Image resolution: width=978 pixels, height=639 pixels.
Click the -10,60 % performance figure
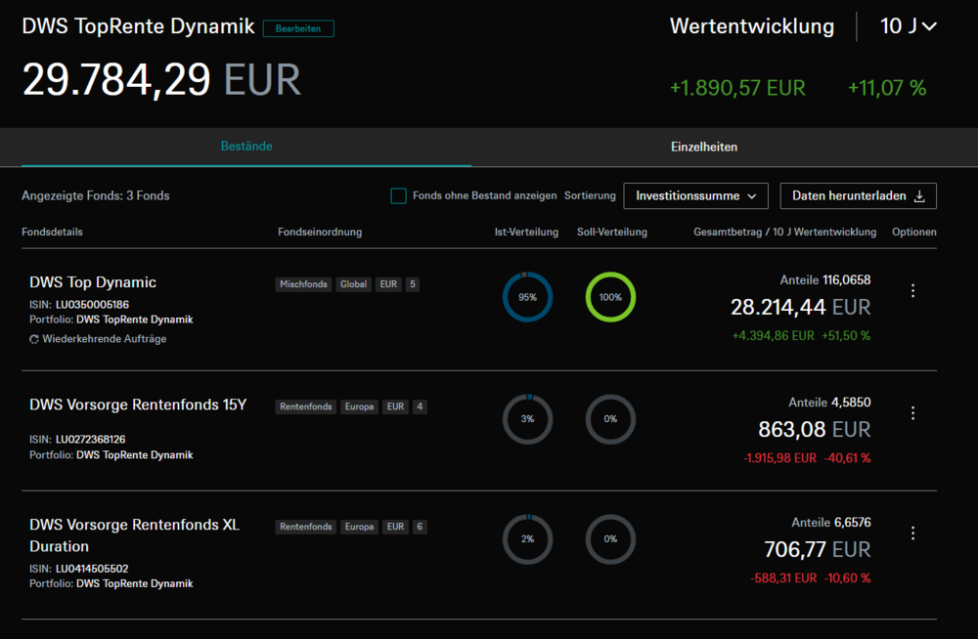click(x=848, y=578)
